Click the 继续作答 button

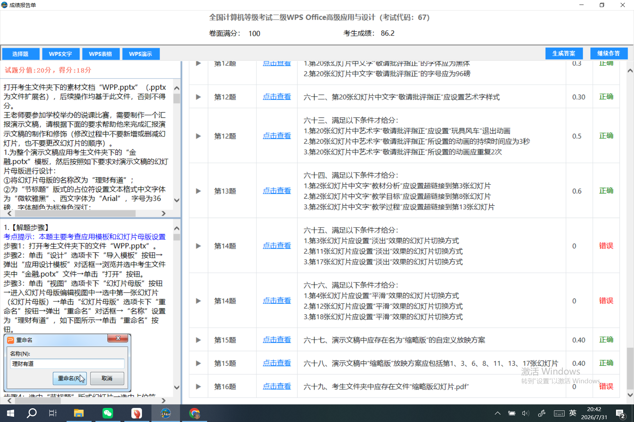pos(609,53)
